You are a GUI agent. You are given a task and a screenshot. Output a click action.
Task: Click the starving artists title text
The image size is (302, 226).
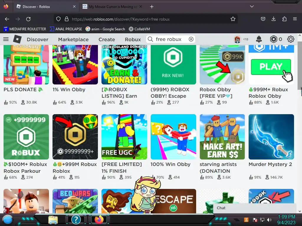pos(218,167)
